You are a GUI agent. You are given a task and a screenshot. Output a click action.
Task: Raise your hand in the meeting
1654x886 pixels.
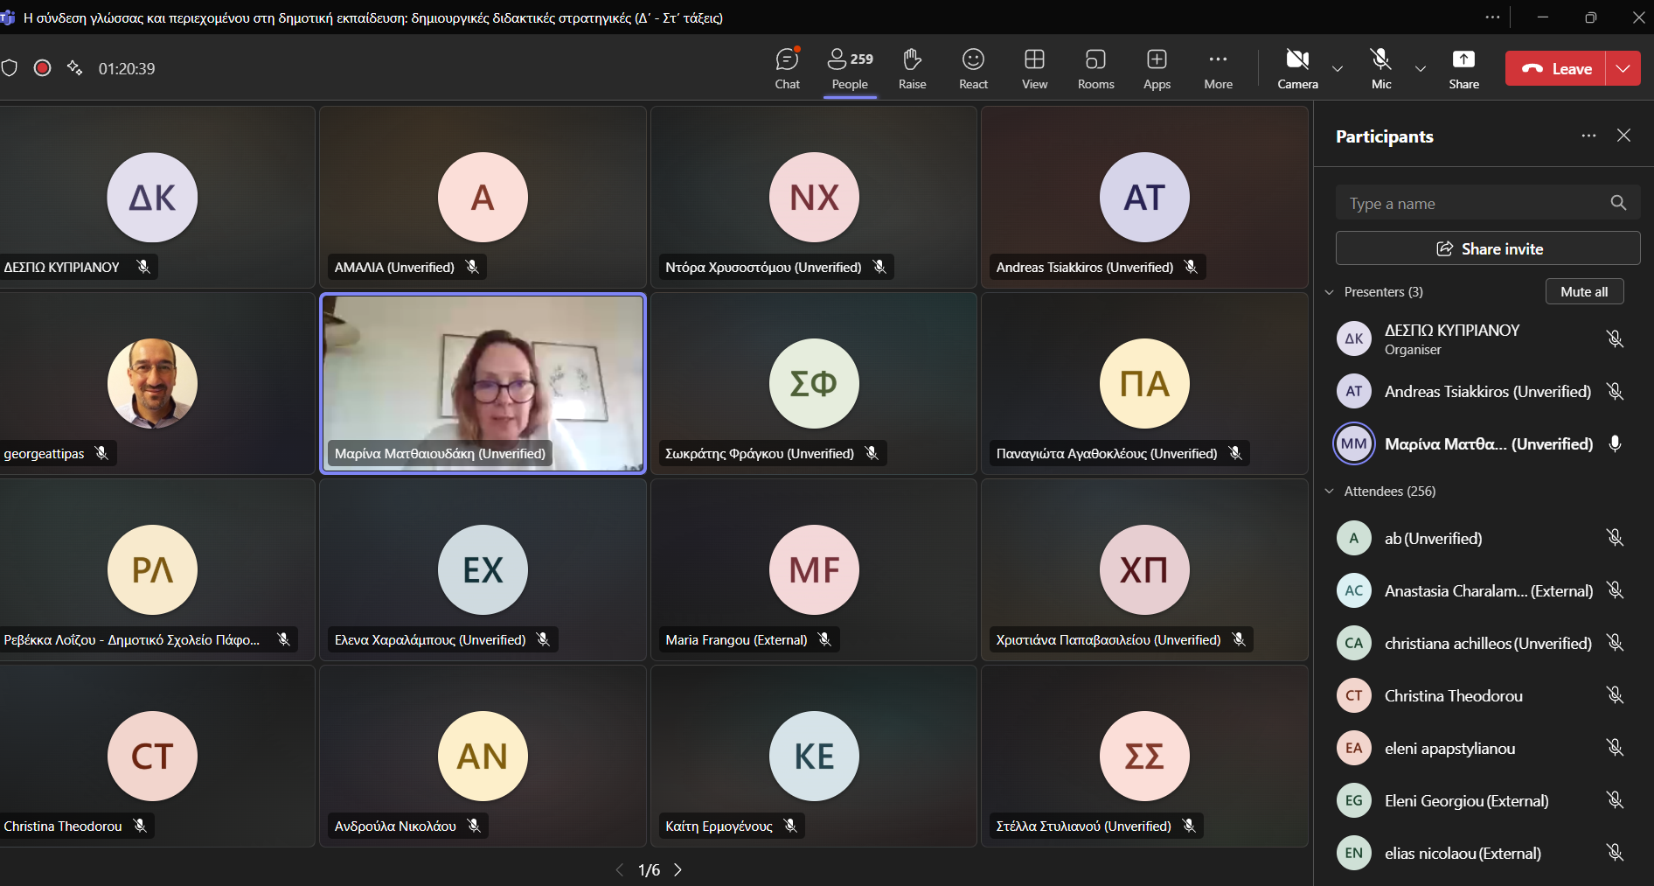pyautogui.click(x=912, y=68)
